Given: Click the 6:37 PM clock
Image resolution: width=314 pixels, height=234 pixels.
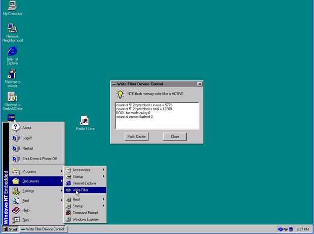Looking at the screenshot, I should 302,229.
